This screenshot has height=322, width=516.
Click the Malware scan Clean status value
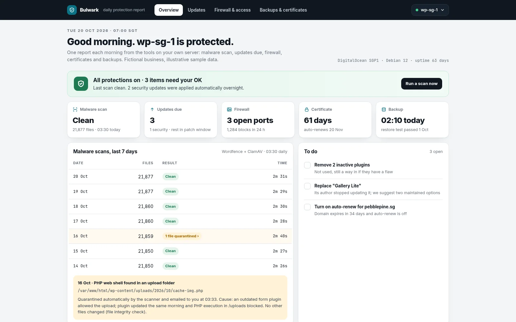83,120
